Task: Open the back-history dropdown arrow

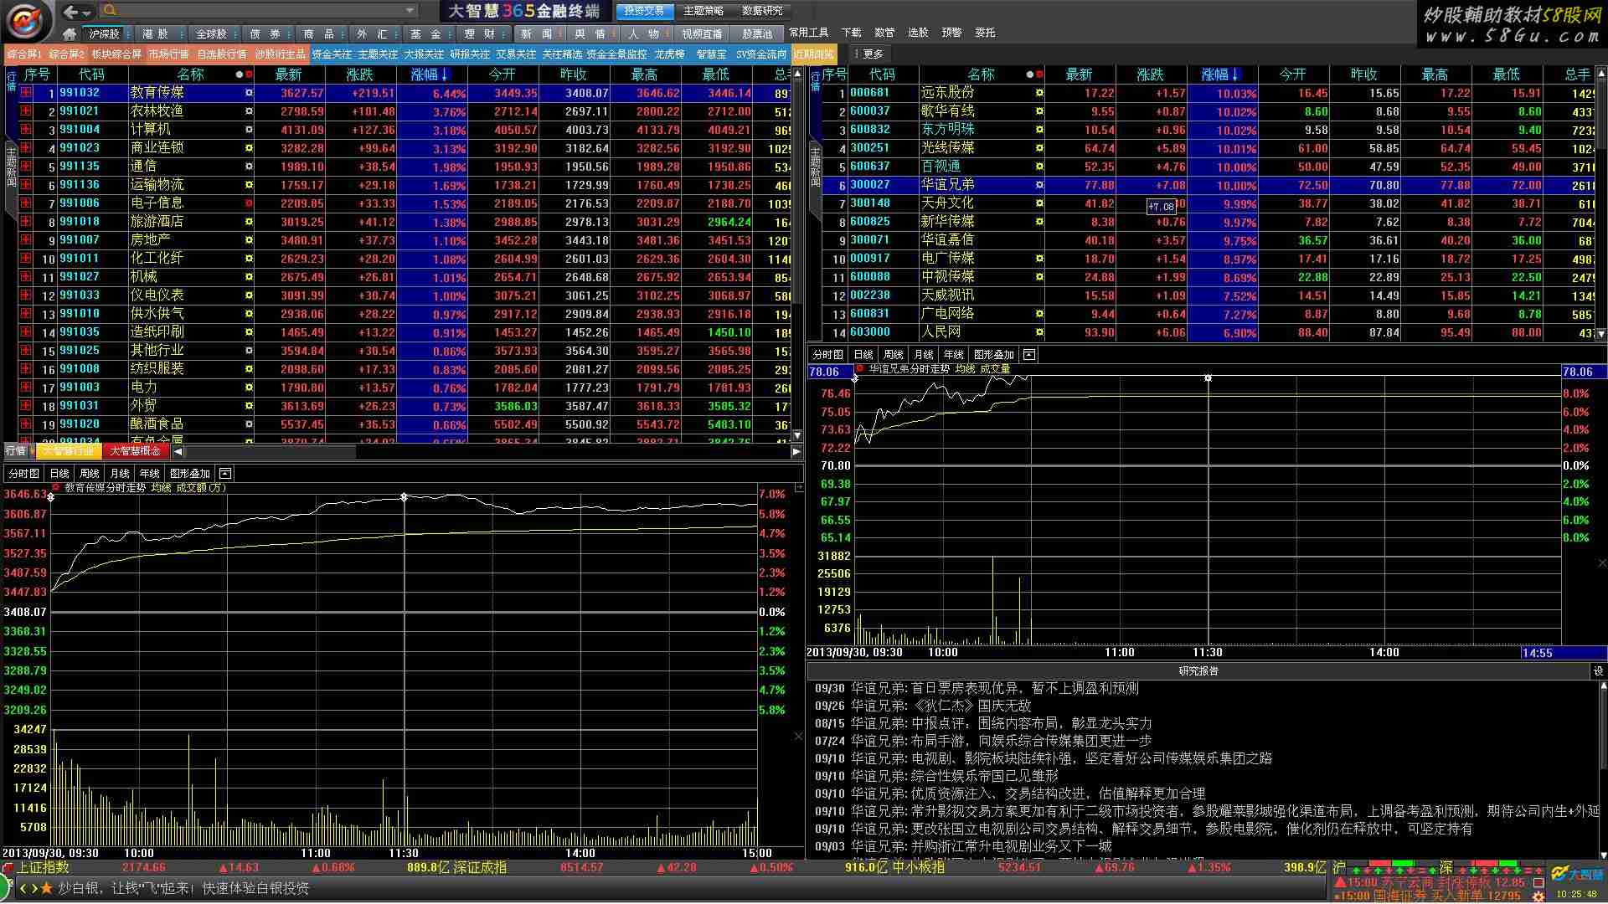Action: pos(86,13)
